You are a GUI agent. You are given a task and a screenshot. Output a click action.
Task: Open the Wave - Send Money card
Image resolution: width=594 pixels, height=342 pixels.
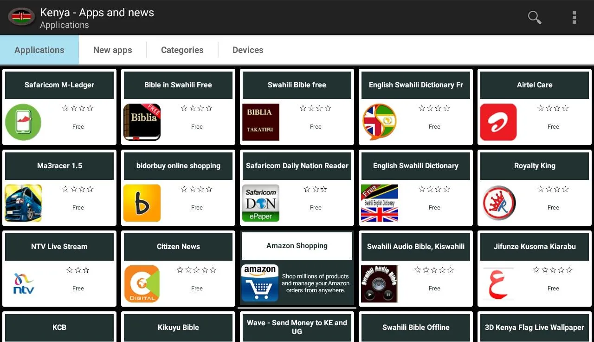point(297,327)
